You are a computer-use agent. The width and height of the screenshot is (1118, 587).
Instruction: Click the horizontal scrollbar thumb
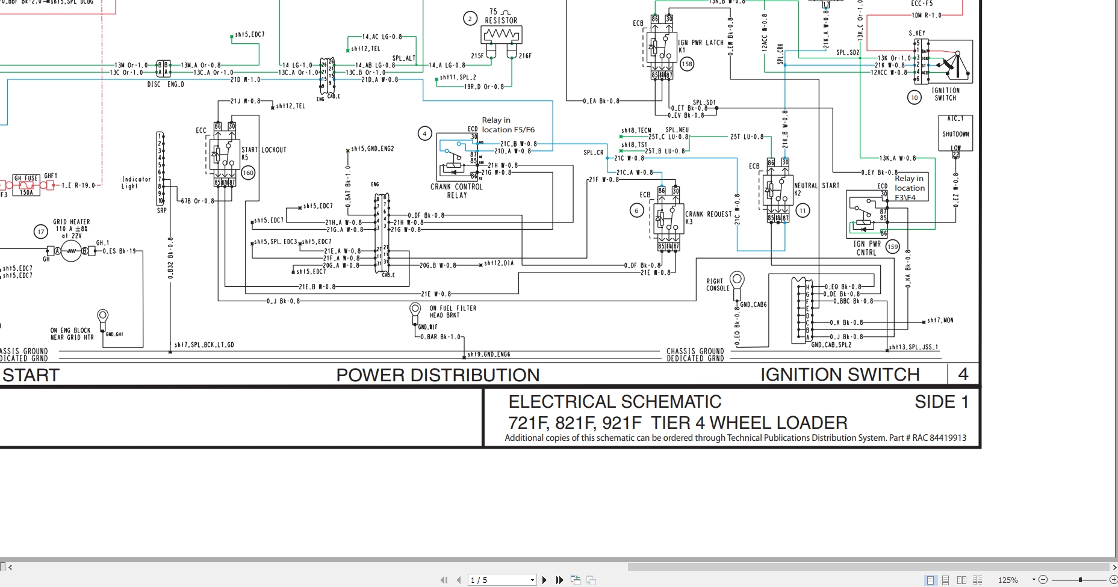pos(867,567)
